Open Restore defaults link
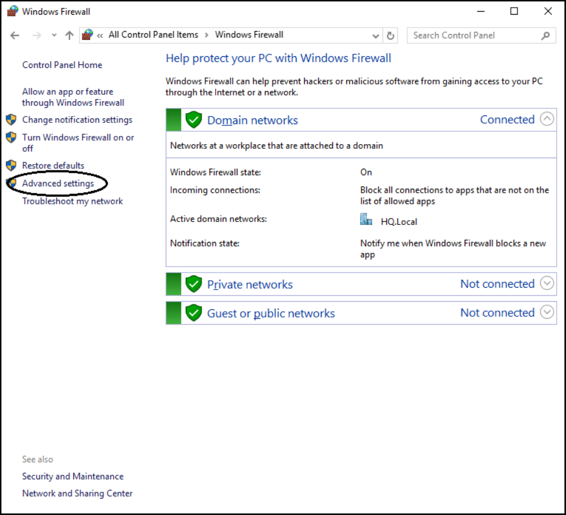Image resolution: width=566 pixels, height=515 pixels. pyautogui.click(x=53, y=166)
